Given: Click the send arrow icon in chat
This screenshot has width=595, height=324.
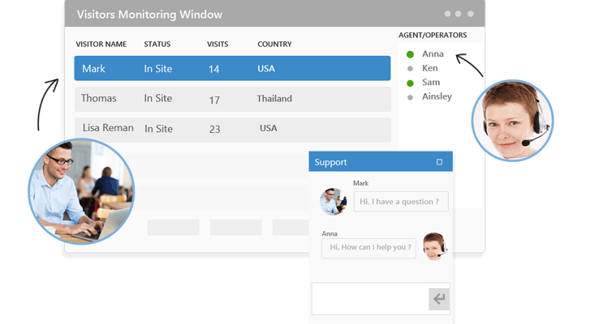Looking at the screenshot, I should click(439, 300).
